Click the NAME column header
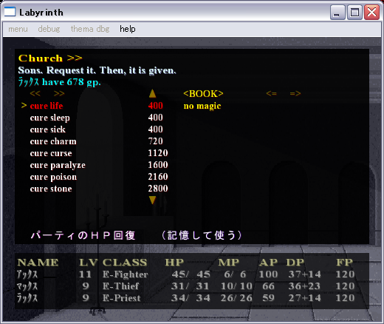Viewport: 384px width, 324px height. coord(38,263)
